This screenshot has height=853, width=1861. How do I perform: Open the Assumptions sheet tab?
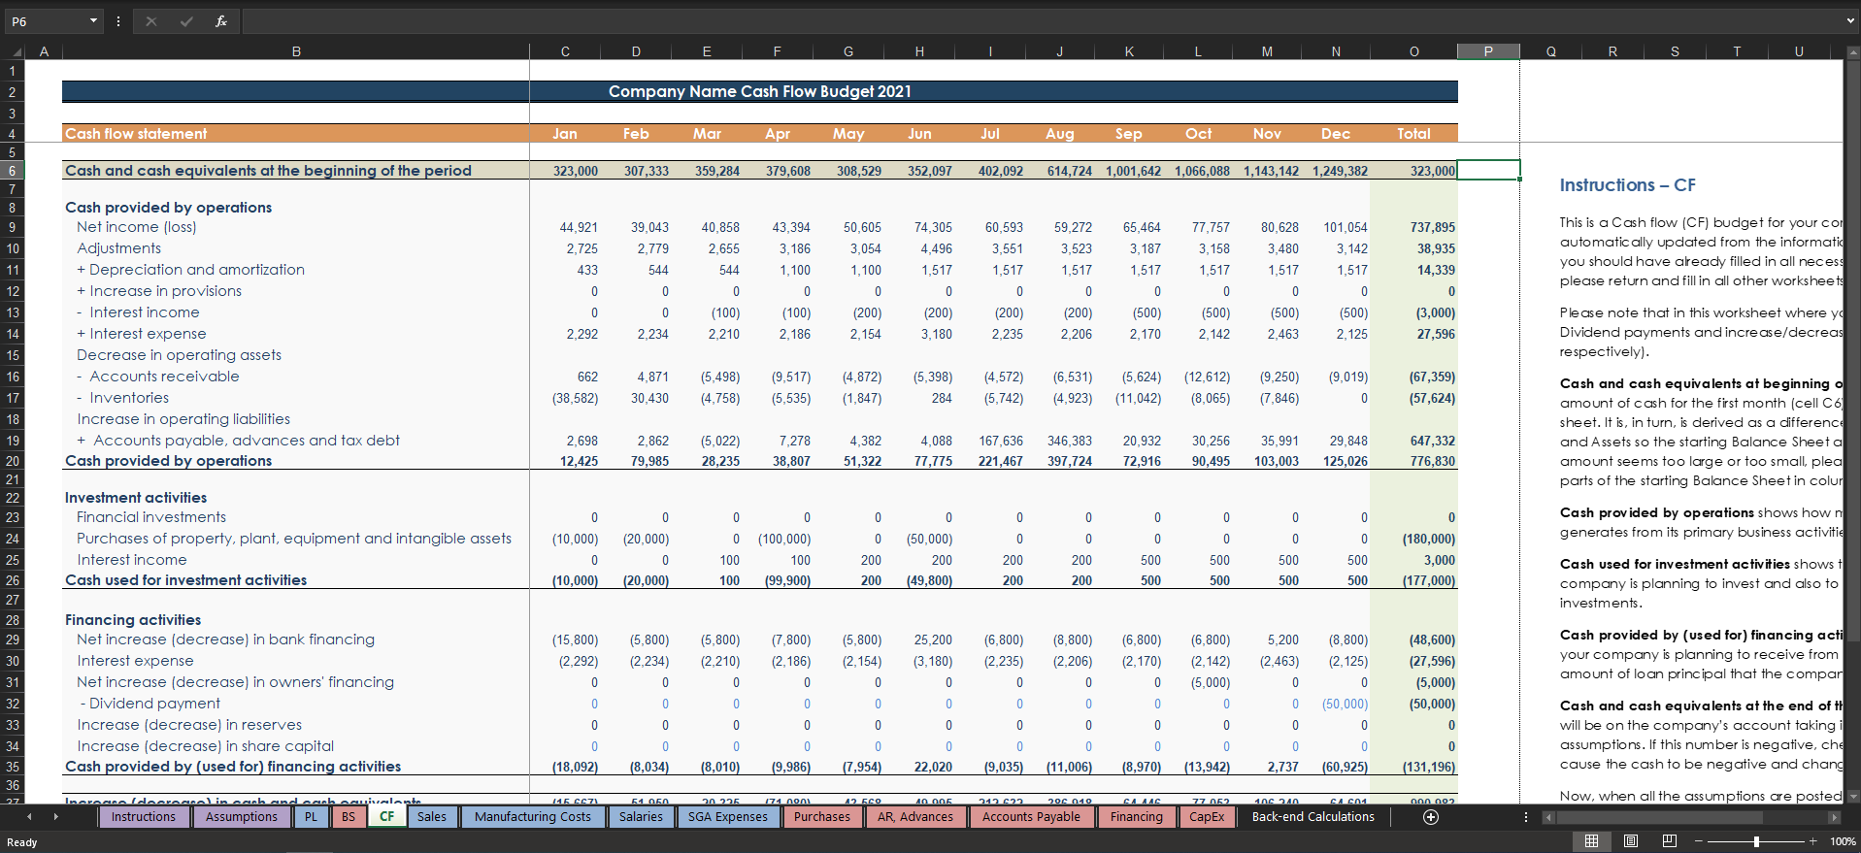coord(241,817)
